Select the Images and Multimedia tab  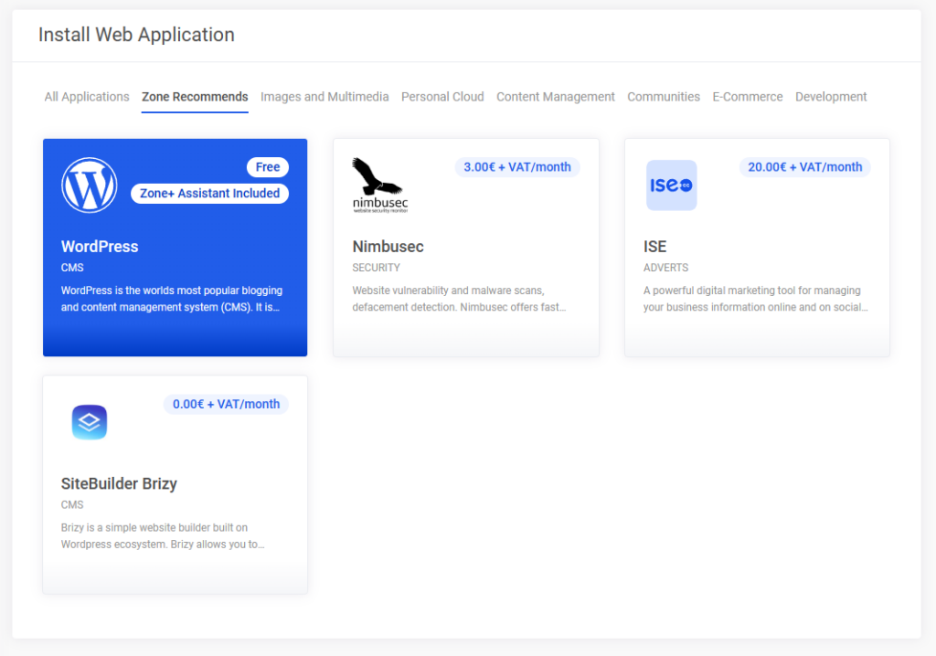(x=324, y=96)
